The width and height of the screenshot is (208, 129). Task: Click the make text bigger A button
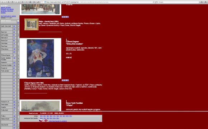(x=19, y=2)
